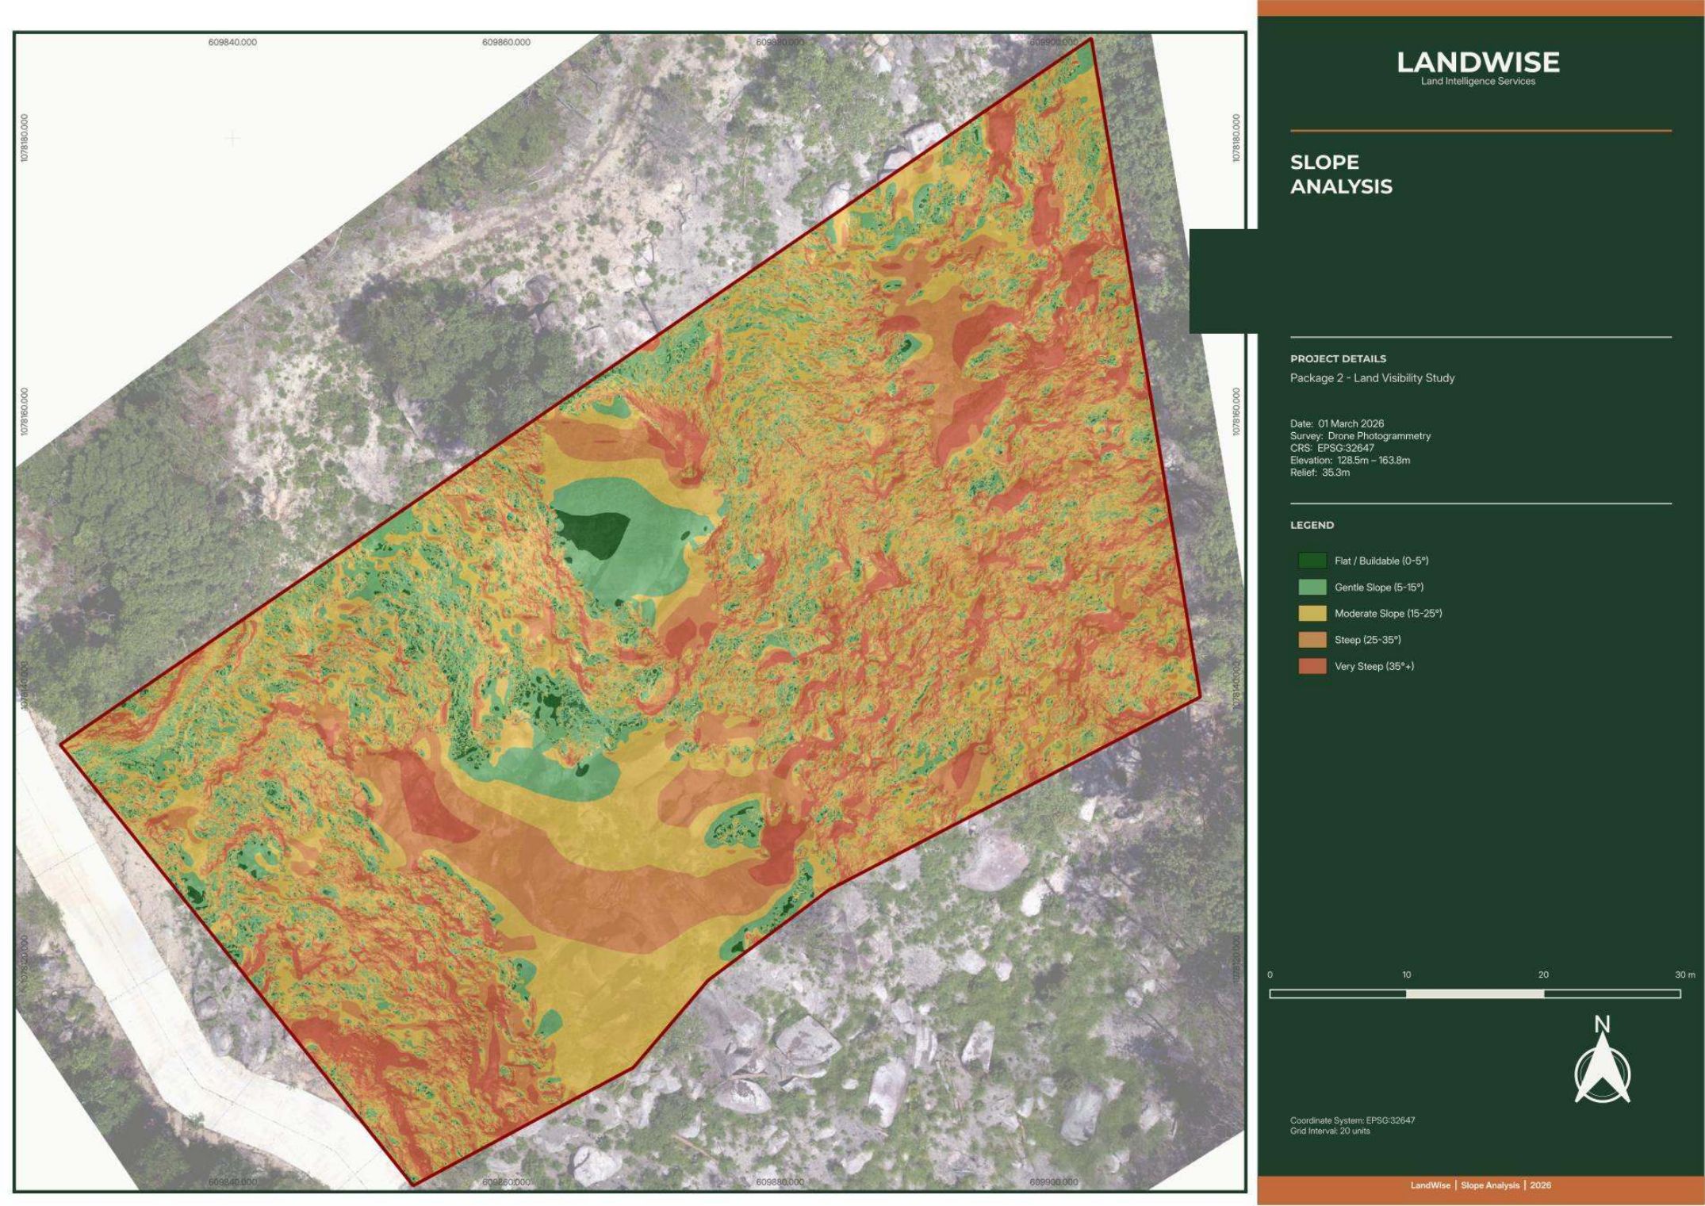The height and width of the screenshot is (1206, 1705).
Task: Click the 'Land Intelligence Services' tagline
Action: tap(1477, 82)
